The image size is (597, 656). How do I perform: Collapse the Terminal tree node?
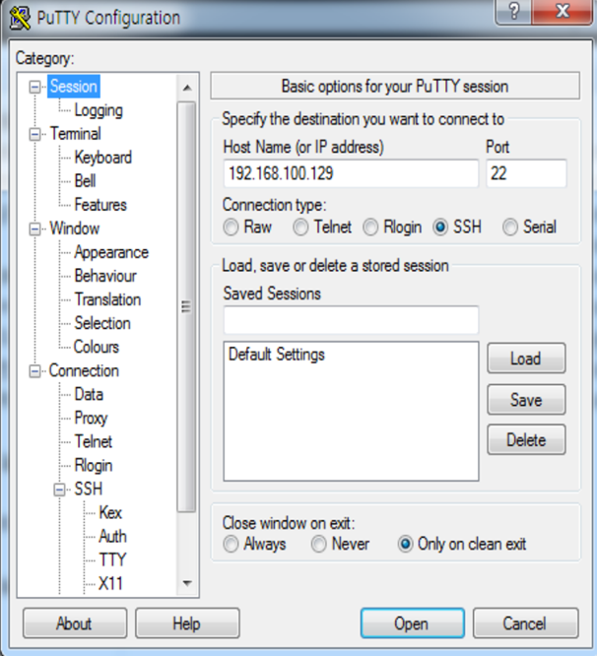coord(35,134)
